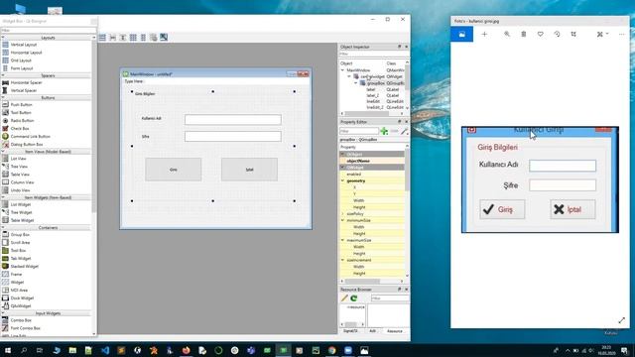Open Photos app more options ellipsis
The image size is (635, 357).
(622, 35)
